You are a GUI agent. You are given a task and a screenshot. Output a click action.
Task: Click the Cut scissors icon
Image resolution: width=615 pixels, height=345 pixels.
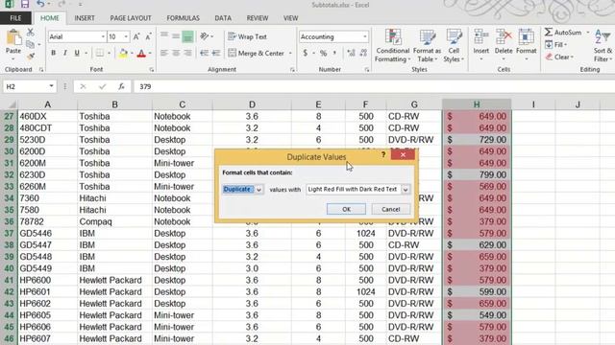coord(30,33)
